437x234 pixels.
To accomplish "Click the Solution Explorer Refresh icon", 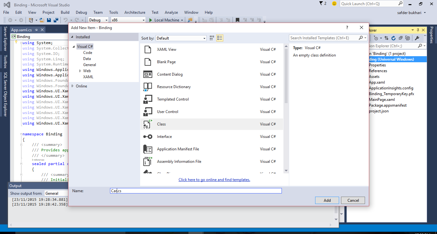I will tap(393, 38).
